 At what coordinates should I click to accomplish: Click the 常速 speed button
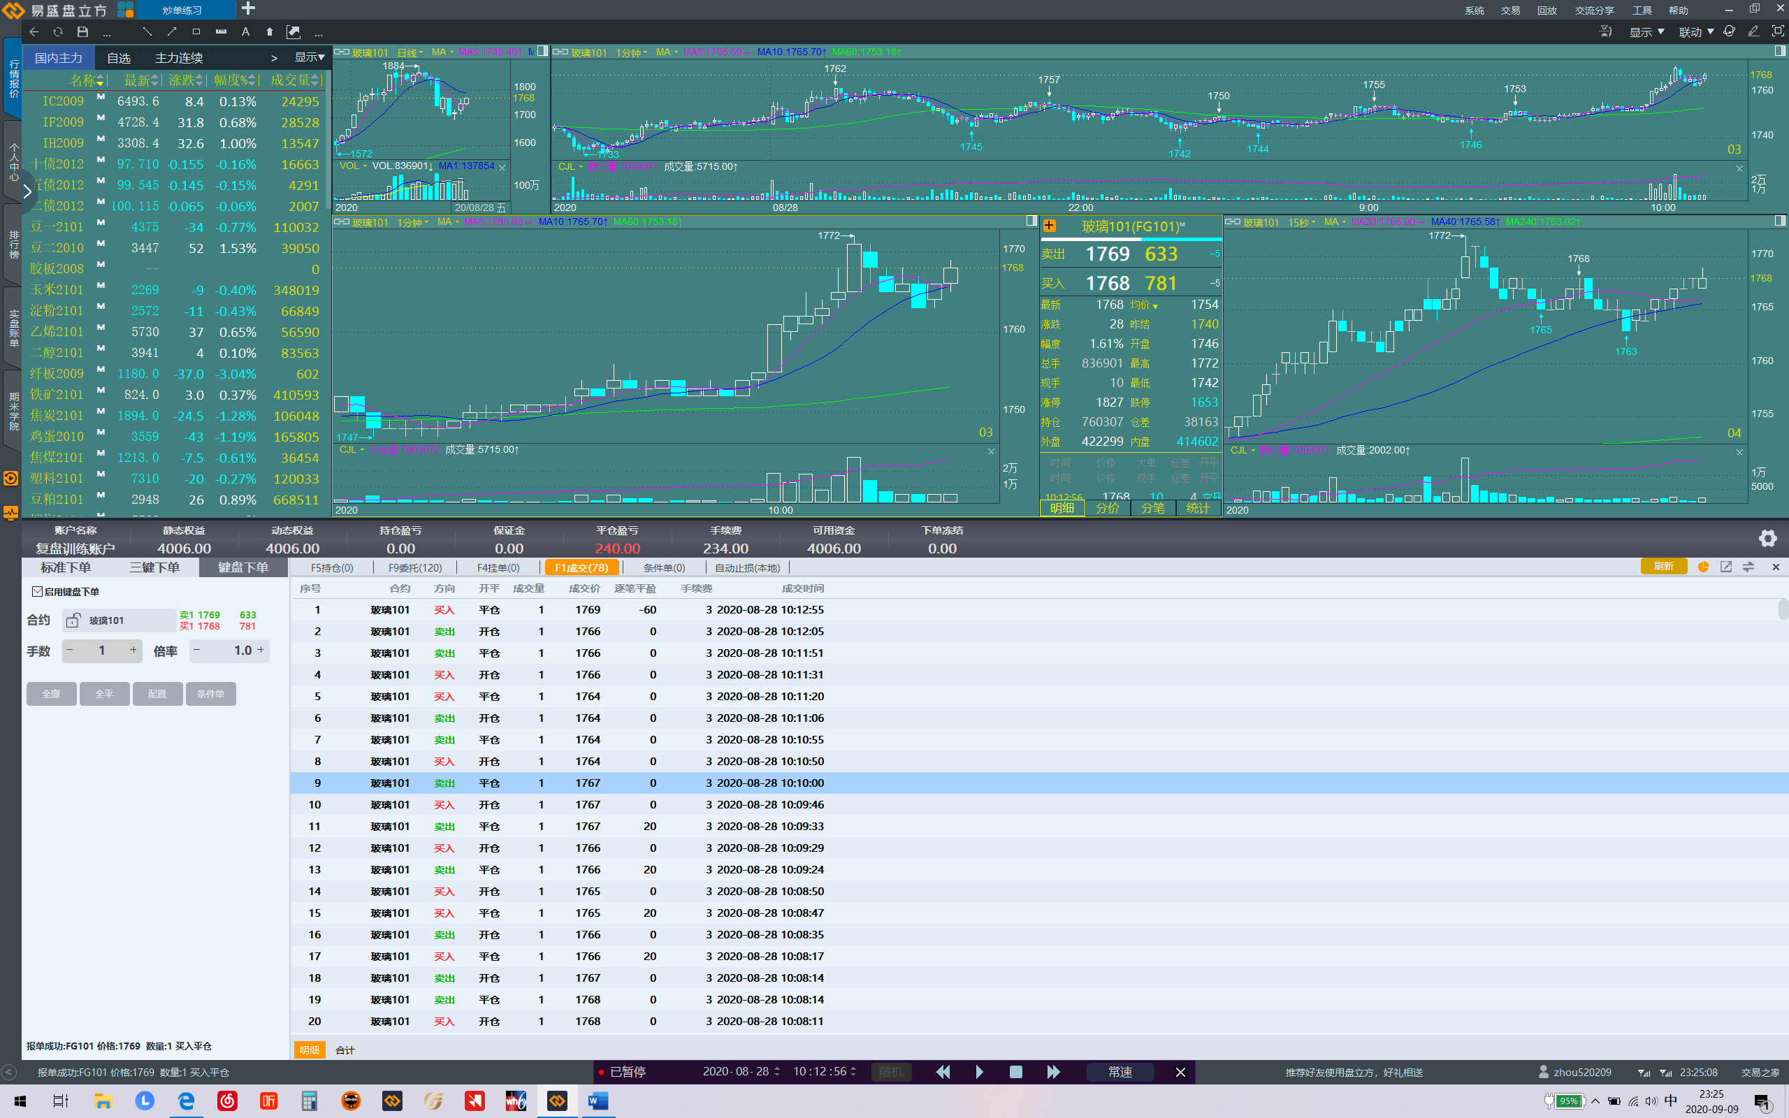coord(1120,1071)
